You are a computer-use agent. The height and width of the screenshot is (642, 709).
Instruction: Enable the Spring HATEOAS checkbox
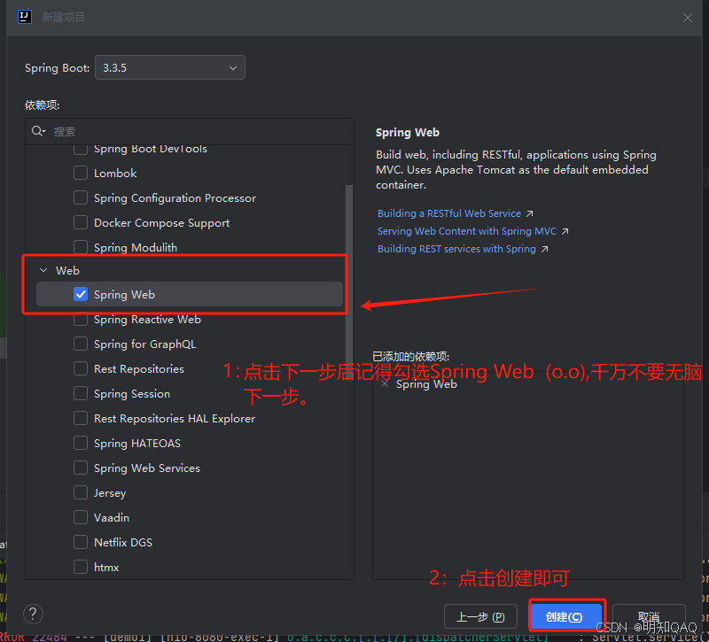pyautogui.click(x=81, y=444)
